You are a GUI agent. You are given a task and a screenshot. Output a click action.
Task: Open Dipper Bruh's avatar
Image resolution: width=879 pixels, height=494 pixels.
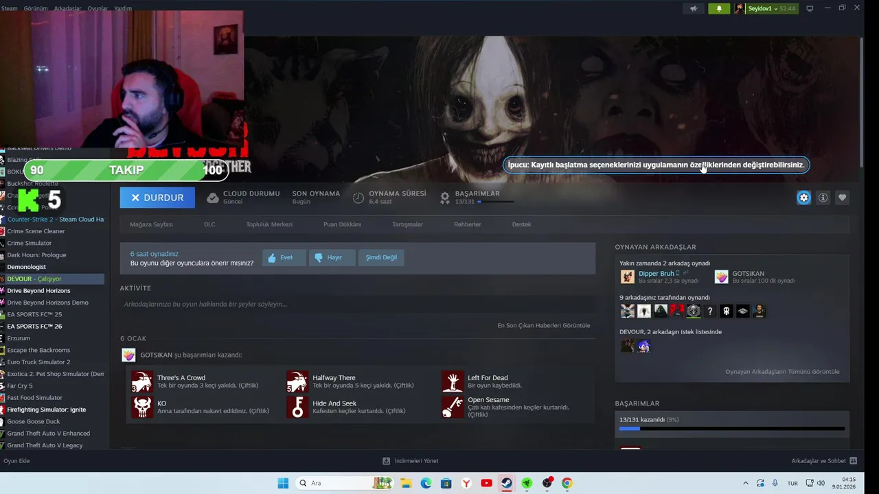(x=628, y=277)
